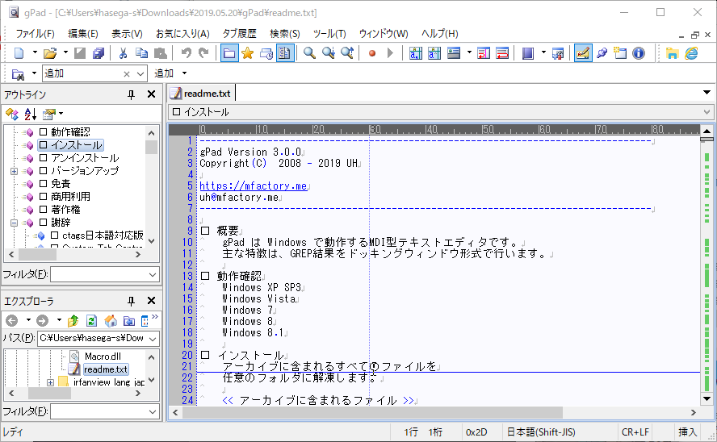Image resolution: width=717 pixels, height=442 pixels.
Task: Pin or unpin the アウトライン panel
Action: click(132, 94)
